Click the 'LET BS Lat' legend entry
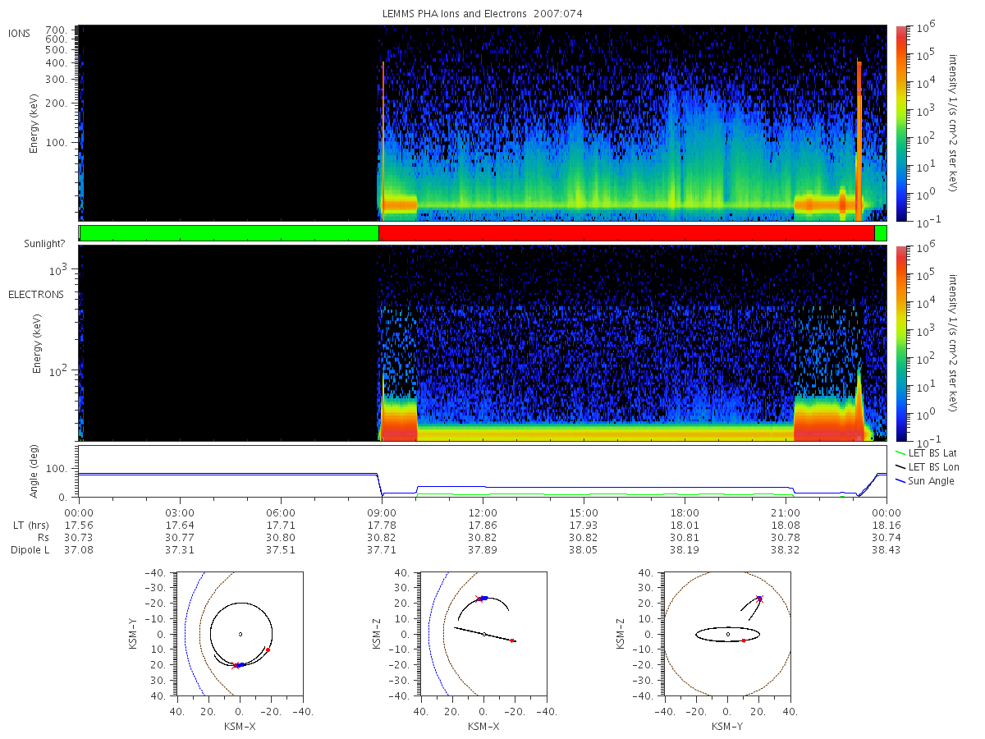The image size is (985, 739). (x=925, y=452)
